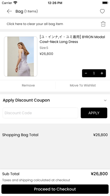Proceed to Checkout
This screenshot has height=196, width=110.
[55, 189]
